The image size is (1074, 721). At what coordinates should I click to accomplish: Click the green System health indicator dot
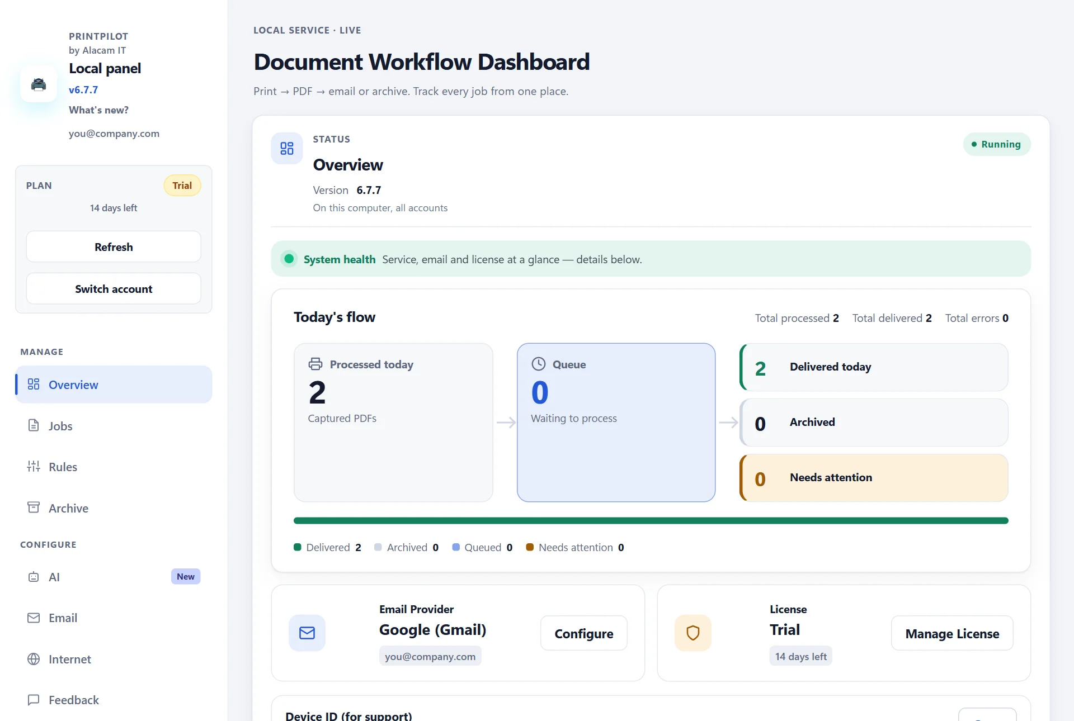click(289, 259)
